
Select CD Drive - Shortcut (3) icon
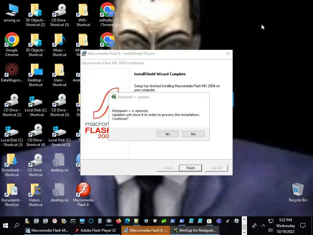coord(59,105)
